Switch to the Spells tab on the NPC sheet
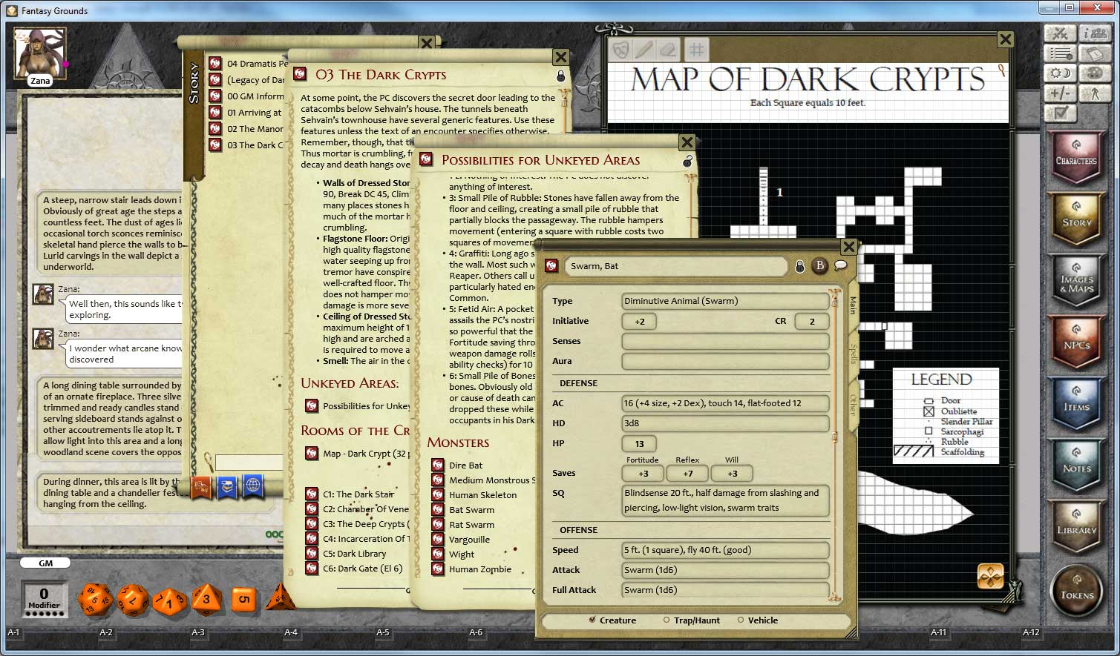 coord(851,354)
